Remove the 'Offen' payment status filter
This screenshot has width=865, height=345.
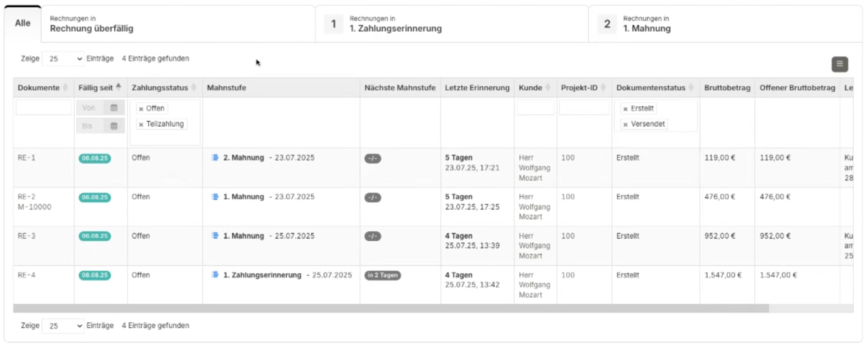[141, 109]
